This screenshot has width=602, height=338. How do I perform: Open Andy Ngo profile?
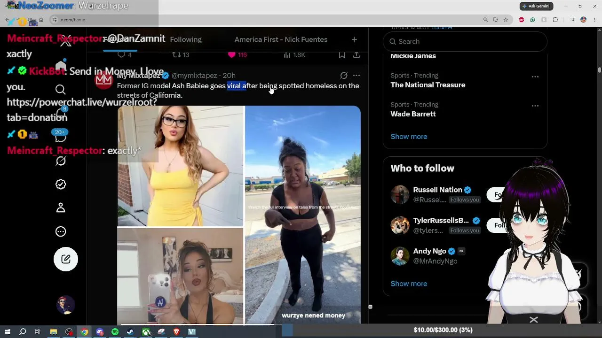(x=429, y=251)
